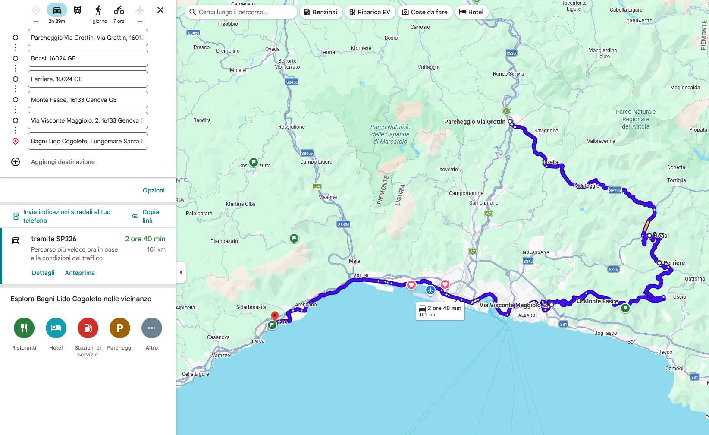Select the best travel mode icon
Image resolution: width=709 pixels, height=435 pixels.
[36, 10]
